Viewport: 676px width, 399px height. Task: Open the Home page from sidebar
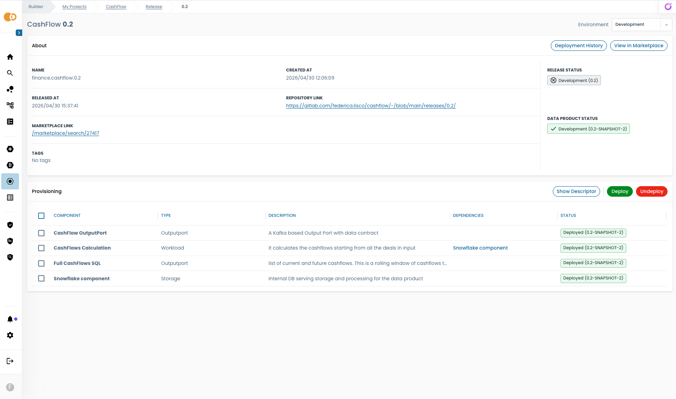[x=10, y=57]
